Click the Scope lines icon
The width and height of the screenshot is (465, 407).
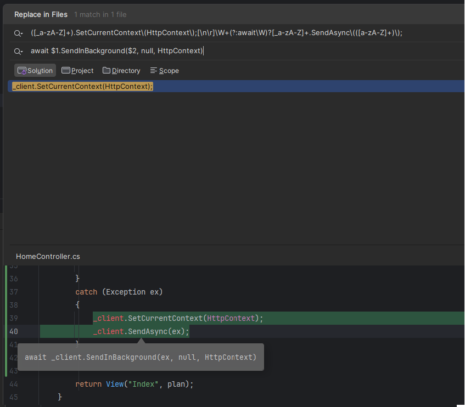154,70
